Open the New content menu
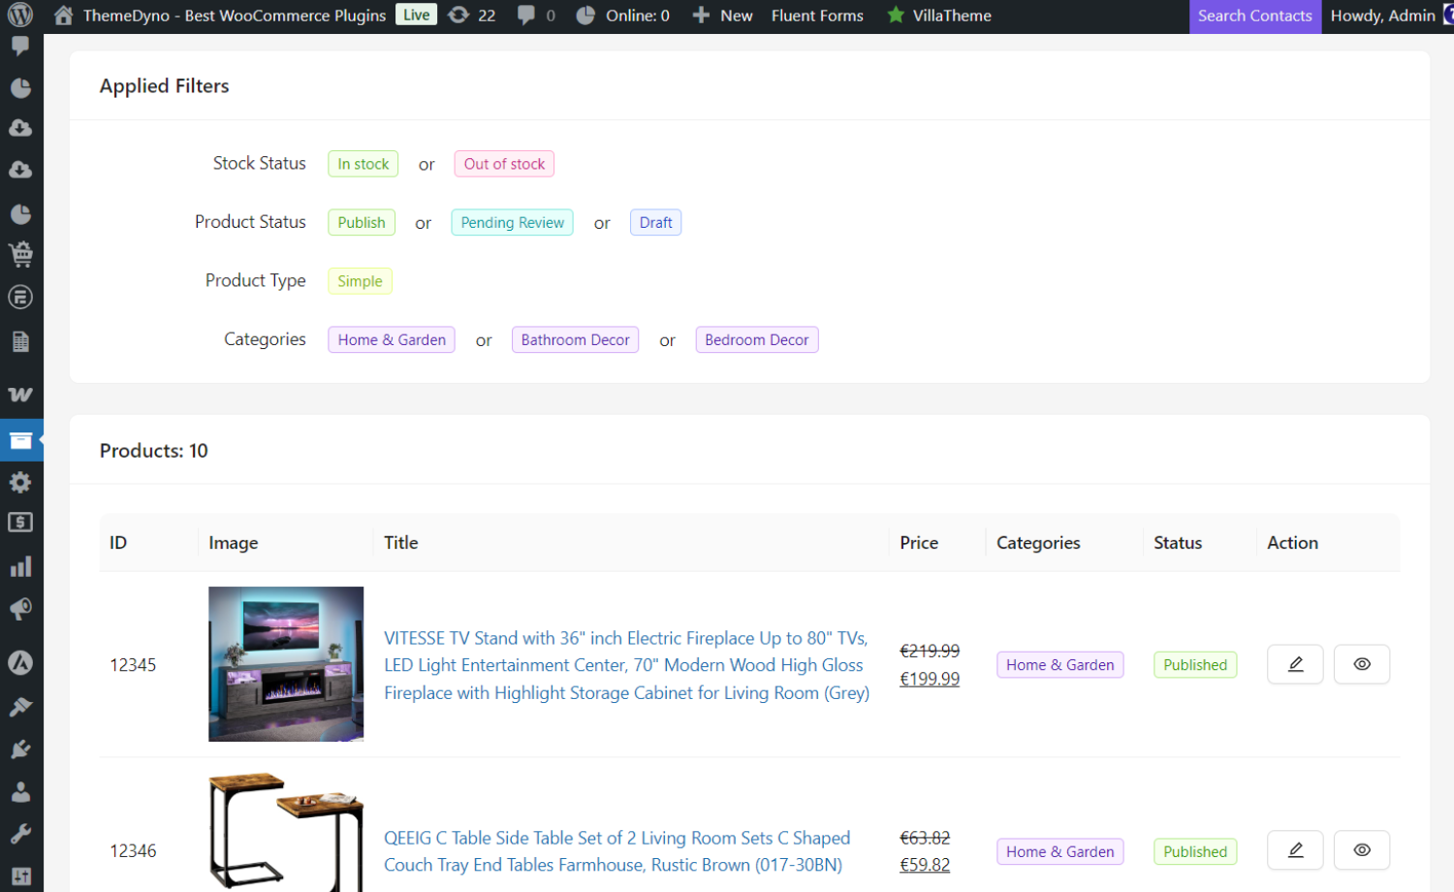1454x892 pixels. click(722, 15)
